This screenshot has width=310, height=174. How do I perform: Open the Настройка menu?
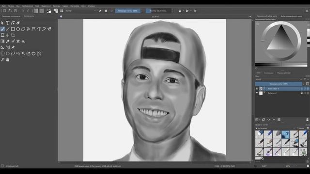coord(75,6)
